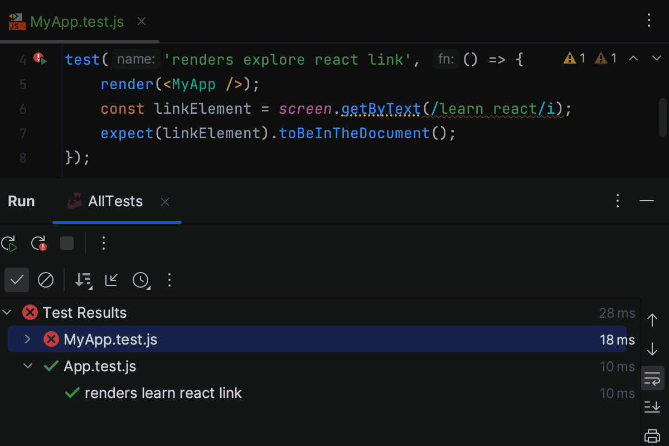Stop the running test process
669x446 pixels.
coord(67,243)
